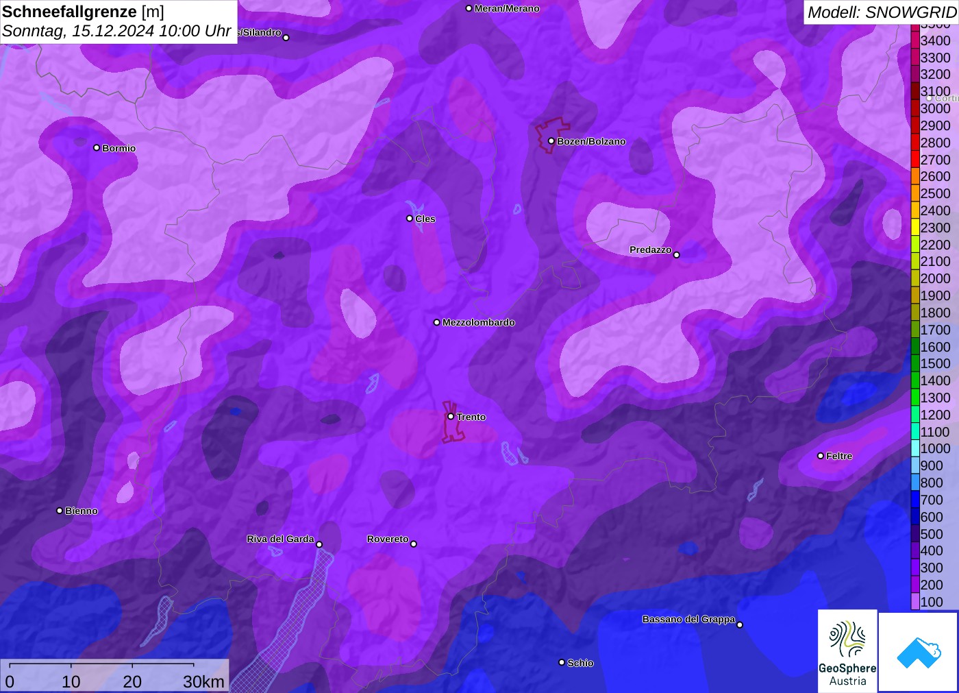Click the Bozen/Bolzano city marker dot
This screenshot has width=959, height=693.
click(x=551, y=141)
